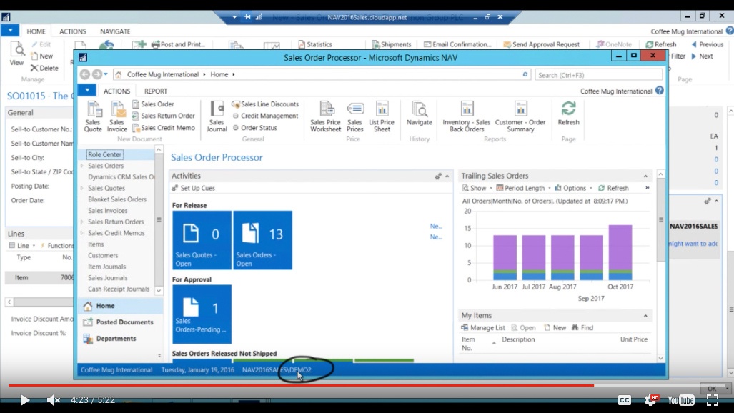This screenshot has height=413, width=734.
Task: Open Sales Orders-Pending approval tile
Action: point(202,314)
